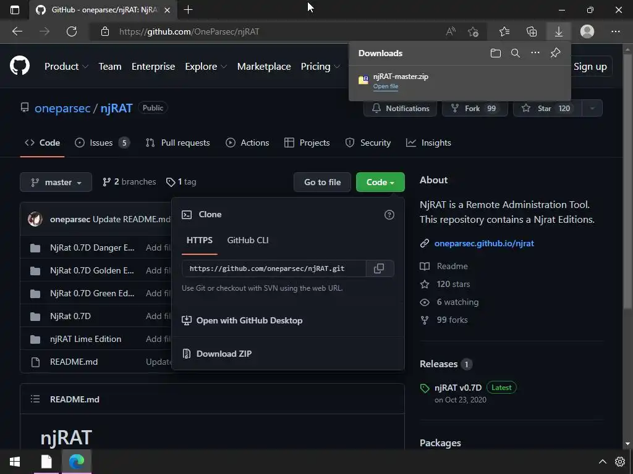Switch to the Issues tab
Screen dimensions: 633x474
103,143
